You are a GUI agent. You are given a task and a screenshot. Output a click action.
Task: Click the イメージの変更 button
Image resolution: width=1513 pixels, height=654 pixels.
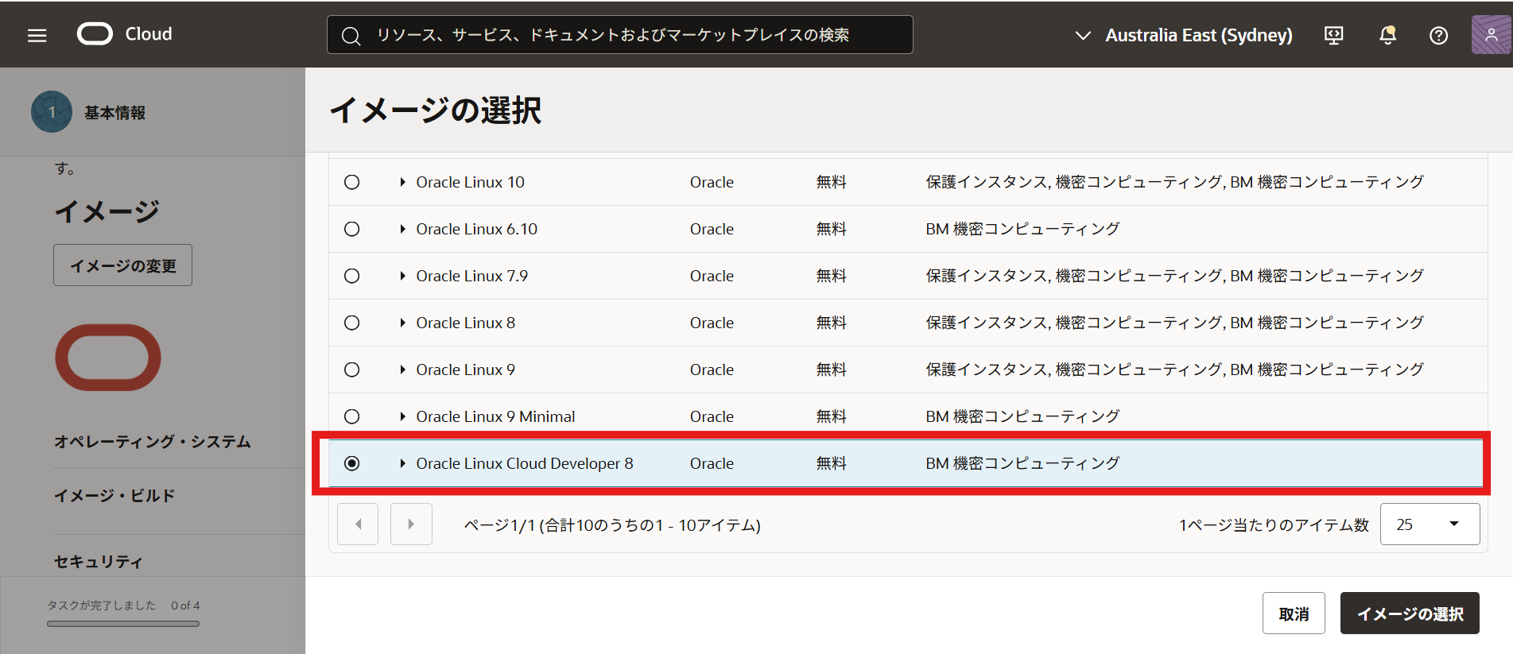point(122,265)
